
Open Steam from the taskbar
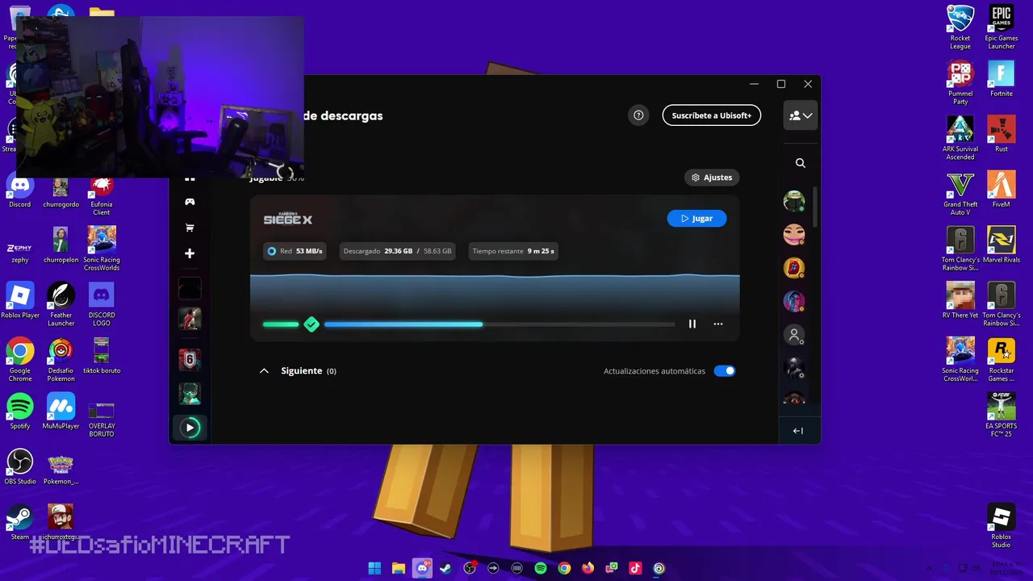pyautogui.click(x=445, y=568)
